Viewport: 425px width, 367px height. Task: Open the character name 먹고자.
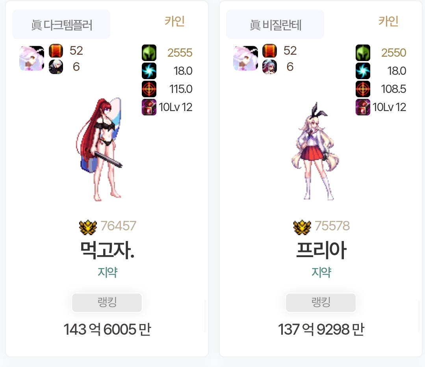pyautogui.click(x=108, y=250)
